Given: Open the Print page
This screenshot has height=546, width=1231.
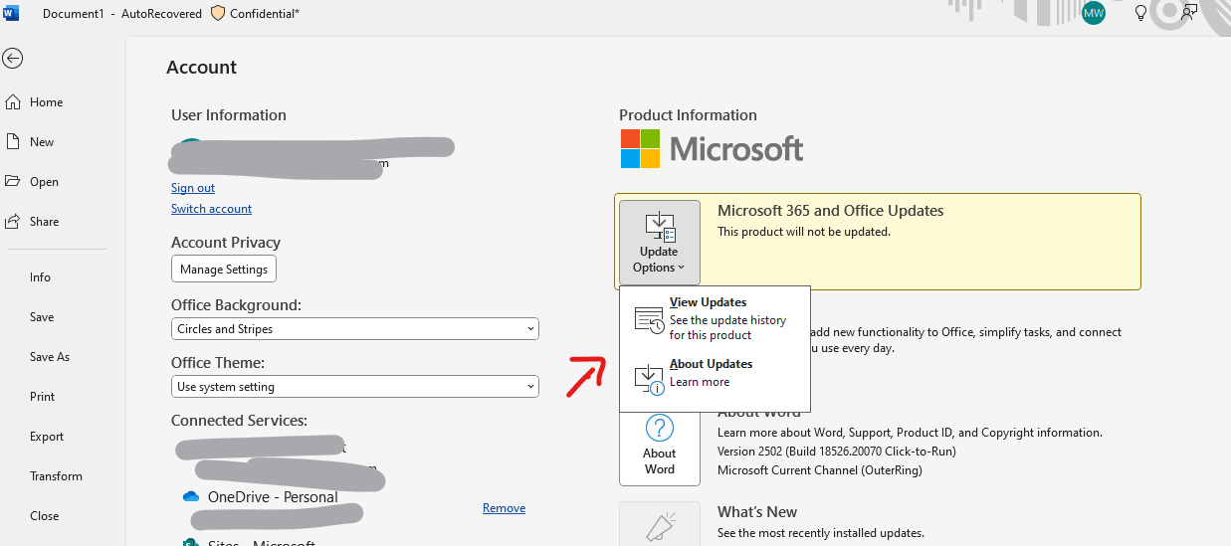Looking at the screenshot, I should (x=42, y=397).
